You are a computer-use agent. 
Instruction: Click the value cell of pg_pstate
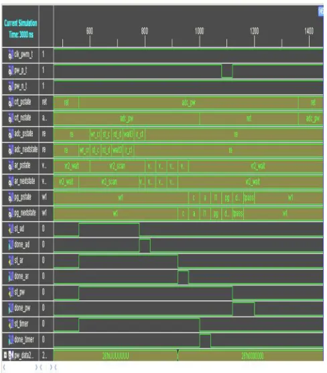click(46, 197)
